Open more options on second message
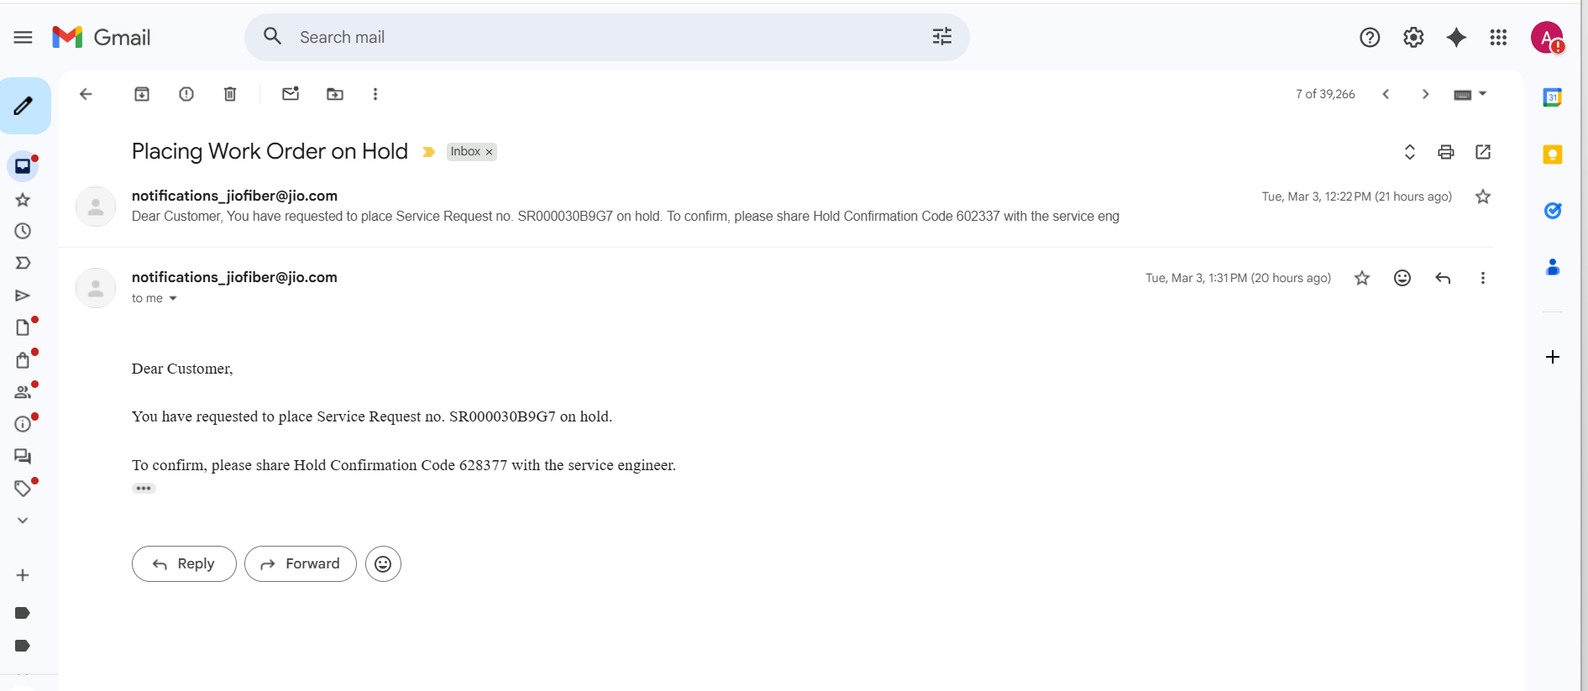 [x=1482, y=278]
